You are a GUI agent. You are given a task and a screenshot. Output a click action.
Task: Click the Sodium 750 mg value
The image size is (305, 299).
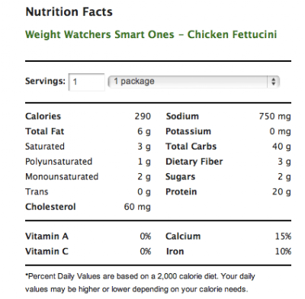(x=274, y=117)
